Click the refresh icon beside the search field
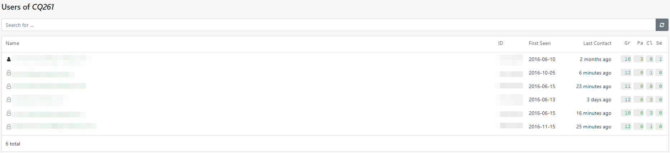 click(x=662, y=25)
